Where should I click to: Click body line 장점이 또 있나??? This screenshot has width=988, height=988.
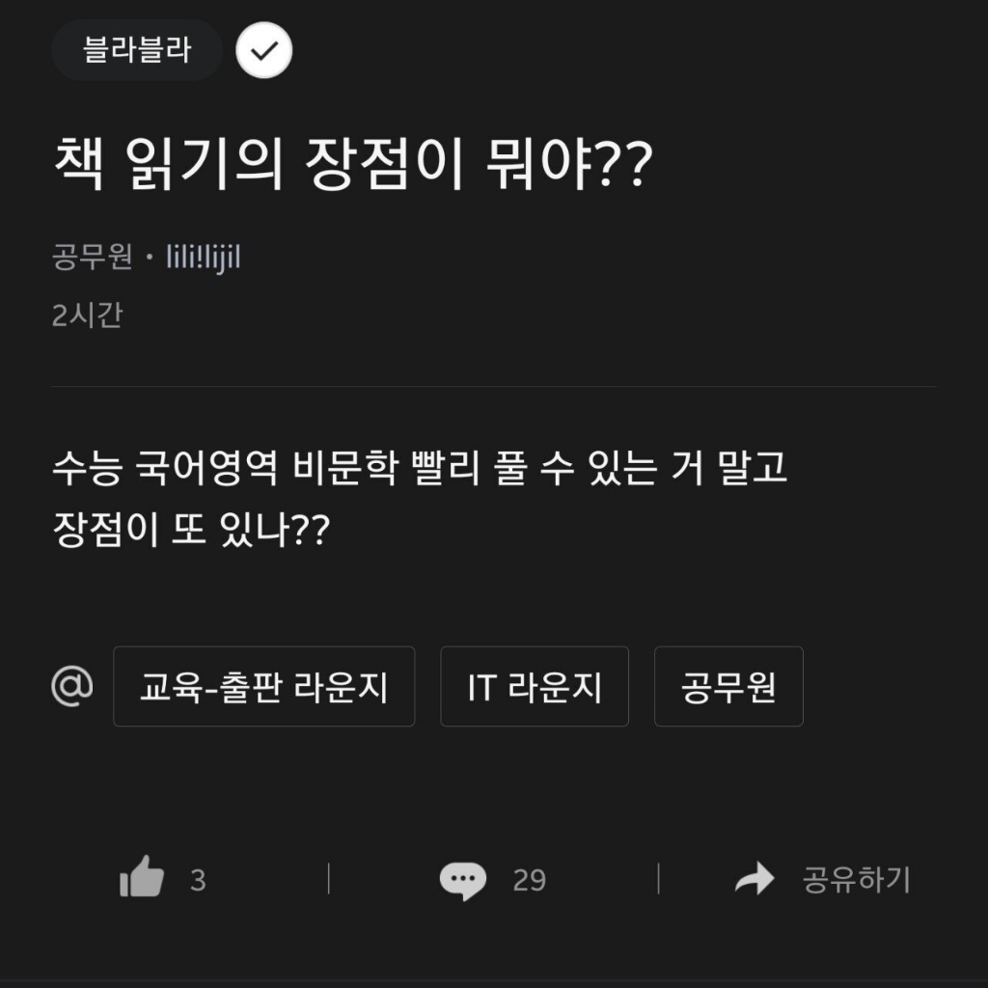[191, 529]
